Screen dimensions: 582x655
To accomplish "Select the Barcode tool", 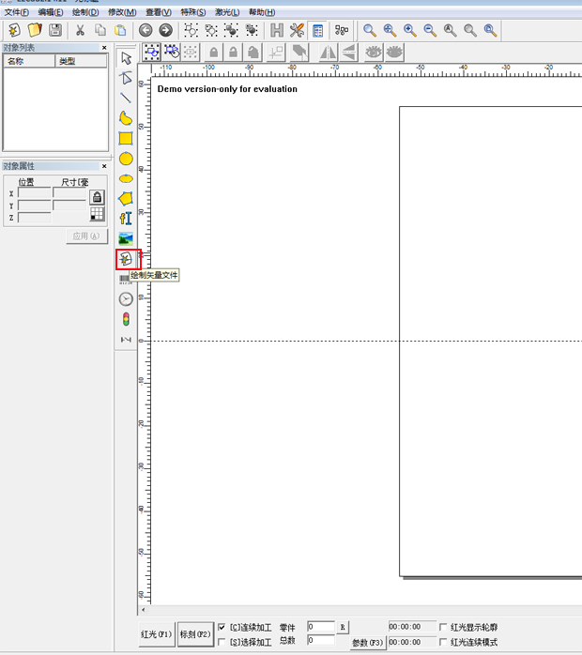I will [124, 279].
